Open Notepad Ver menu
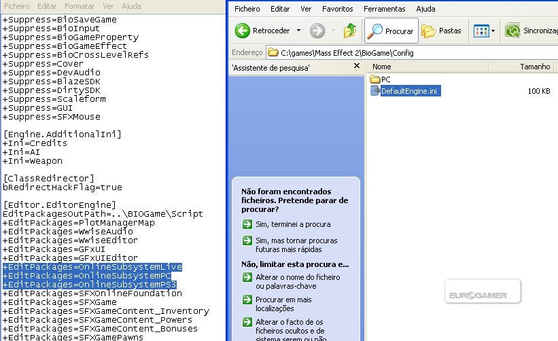The width and height of the screenshot is (558, 341). 108,6
